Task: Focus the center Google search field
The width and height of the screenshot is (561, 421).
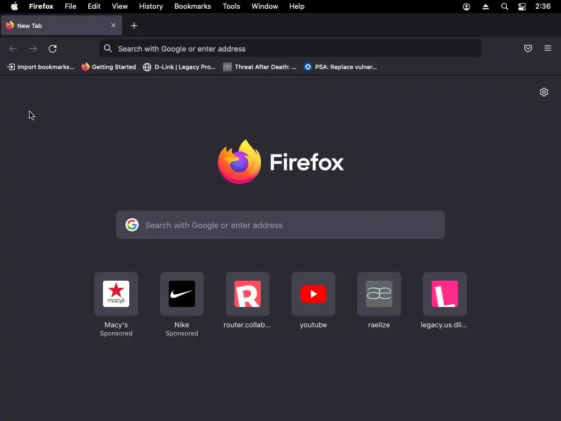Action: point(280,225)
